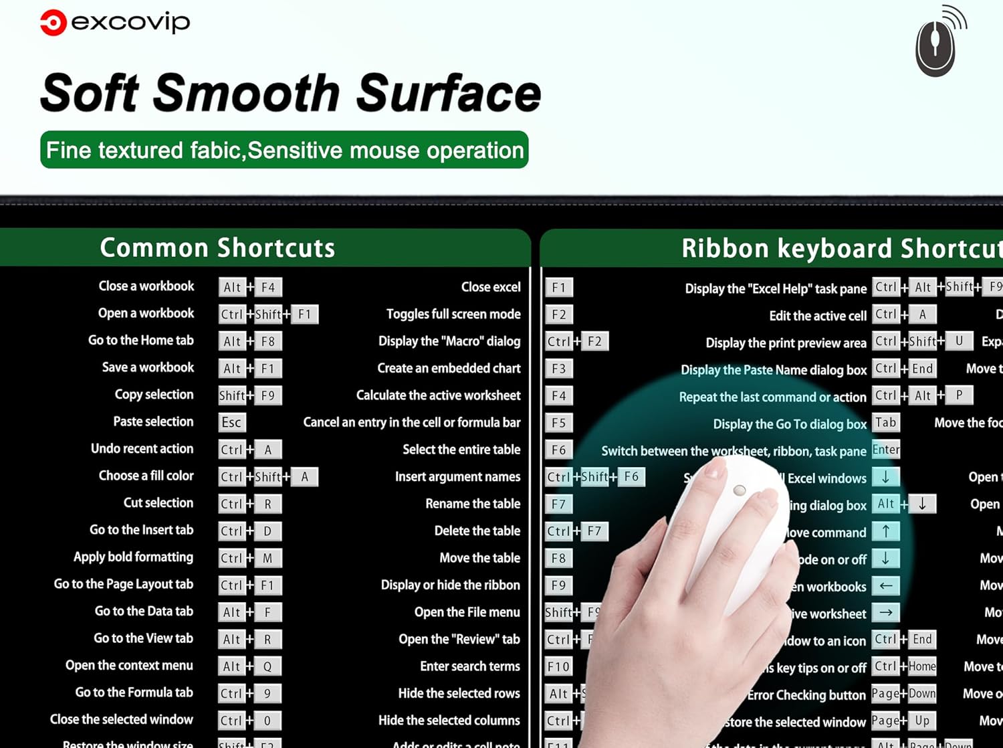The width and height of the screenshot is (1003, 748).
Task: Click 'Go to the Page Layout tab' label
Action: (x=124, y=584)
